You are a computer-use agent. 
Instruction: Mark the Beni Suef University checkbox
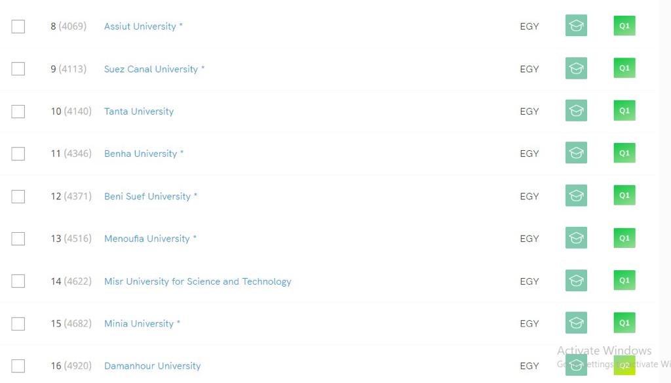point(18,197)
